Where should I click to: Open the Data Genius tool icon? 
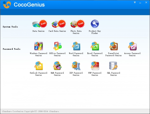(39, 24)
